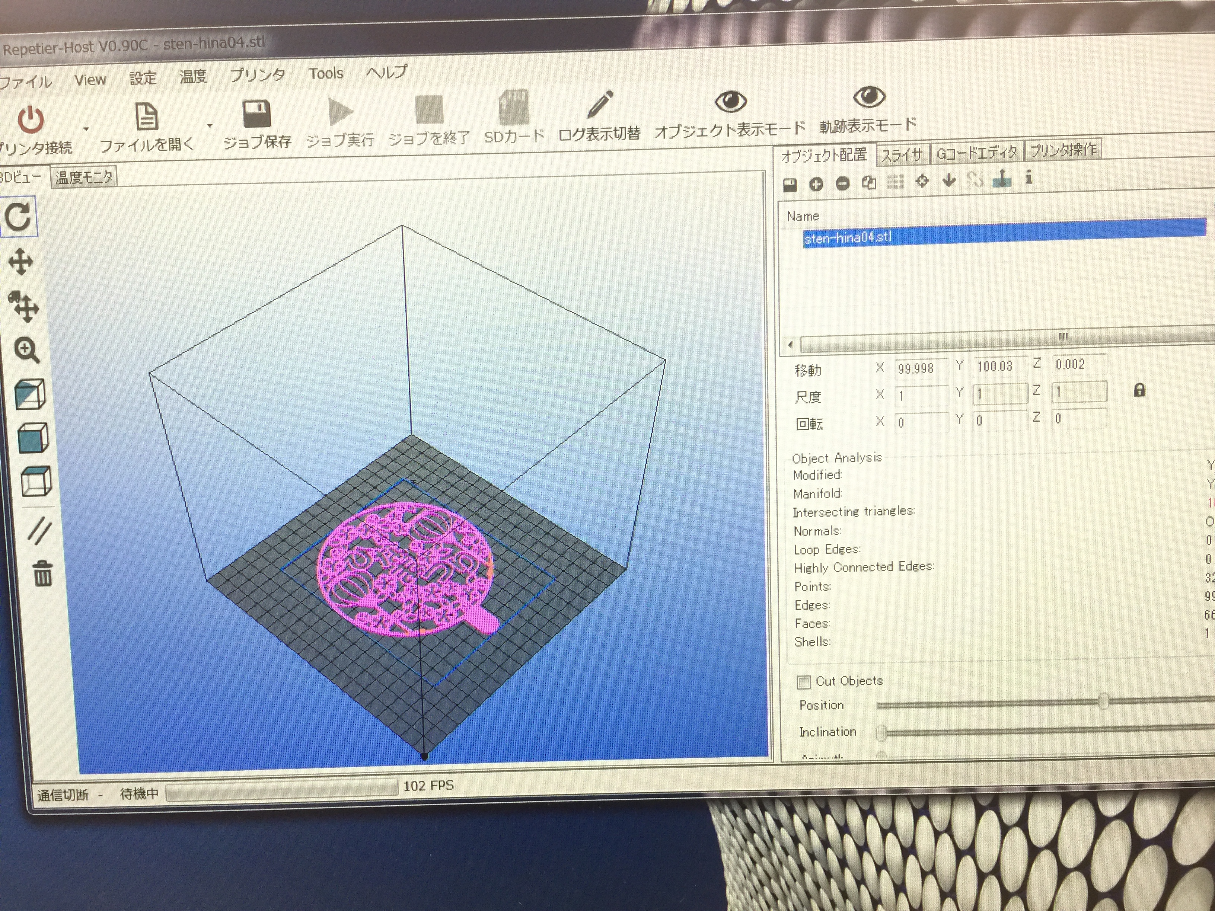This screenshot has height=911, width=1215.
Task: Click the 回転 Z rotation field
Action: pyautogui.click(x=1079, y=418)
